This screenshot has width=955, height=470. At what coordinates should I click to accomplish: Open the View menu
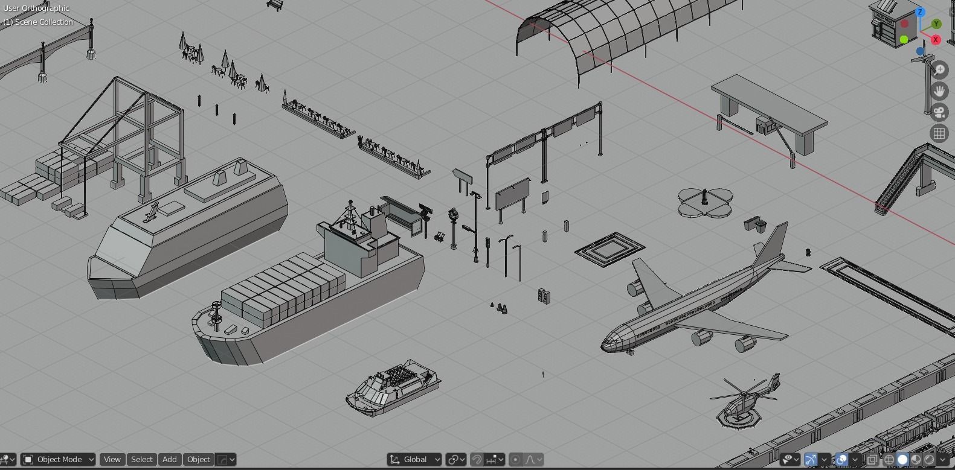(112, 460)
